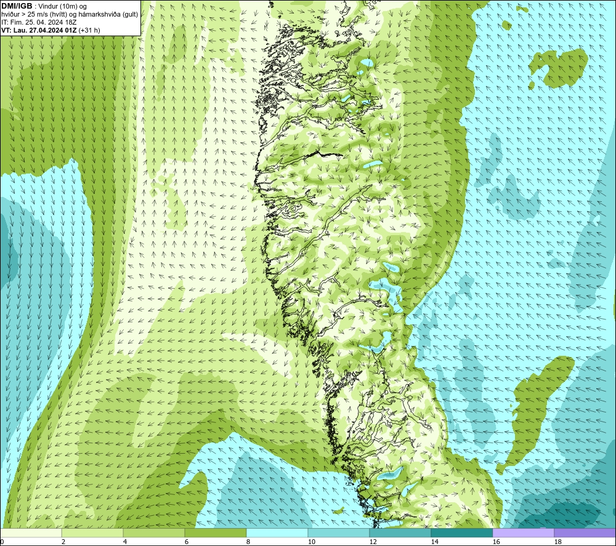
Task: Click the 4–6 m/s green swatch
Action: pyautogui.click(x=154, y=532)
